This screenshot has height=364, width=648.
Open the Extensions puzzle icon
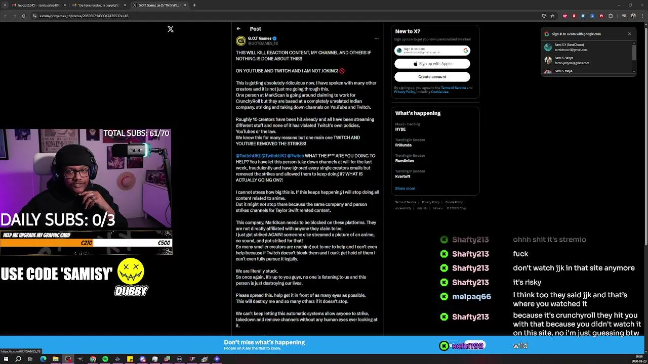pyautogui.click(x=611, y=16)
